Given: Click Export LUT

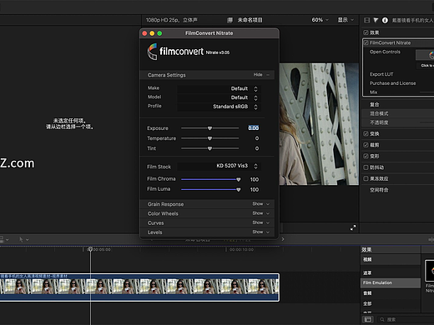Looking at the screenshot, I should point(381,74).
